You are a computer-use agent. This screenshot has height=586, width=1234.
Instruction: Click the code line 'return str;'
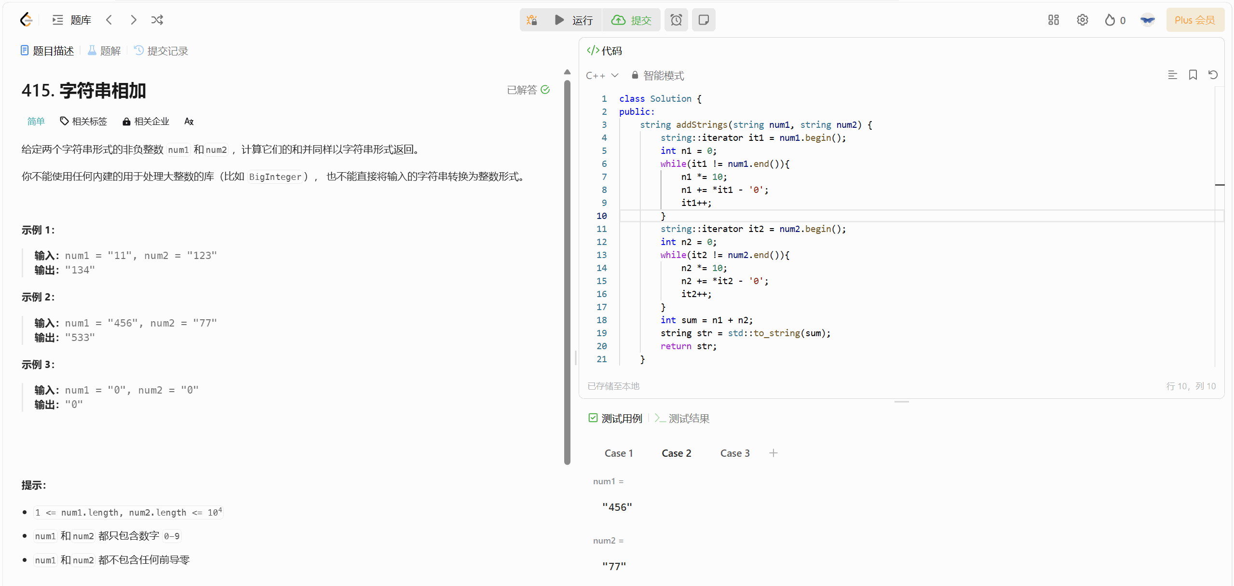pos(689,346)
